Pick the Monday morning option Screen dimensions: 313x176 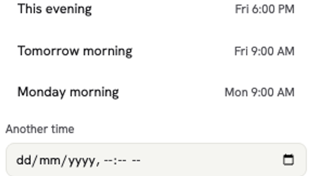[156, 92]
